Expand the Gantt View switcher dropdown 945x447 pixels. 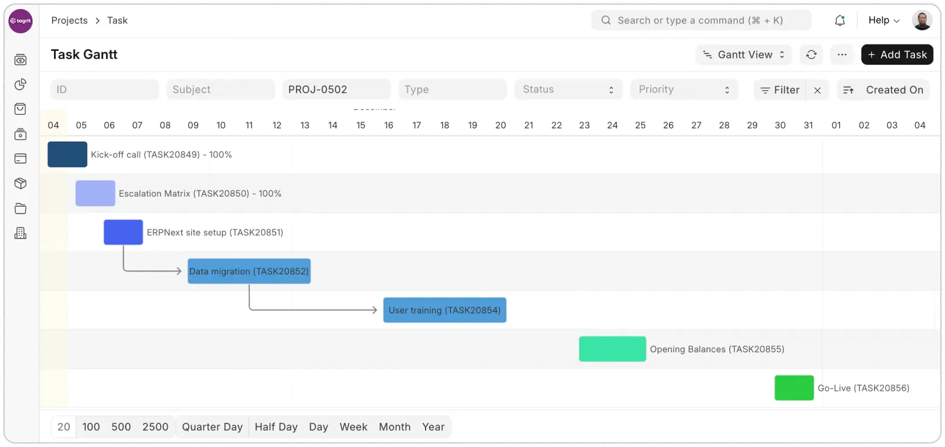[743, 54]
